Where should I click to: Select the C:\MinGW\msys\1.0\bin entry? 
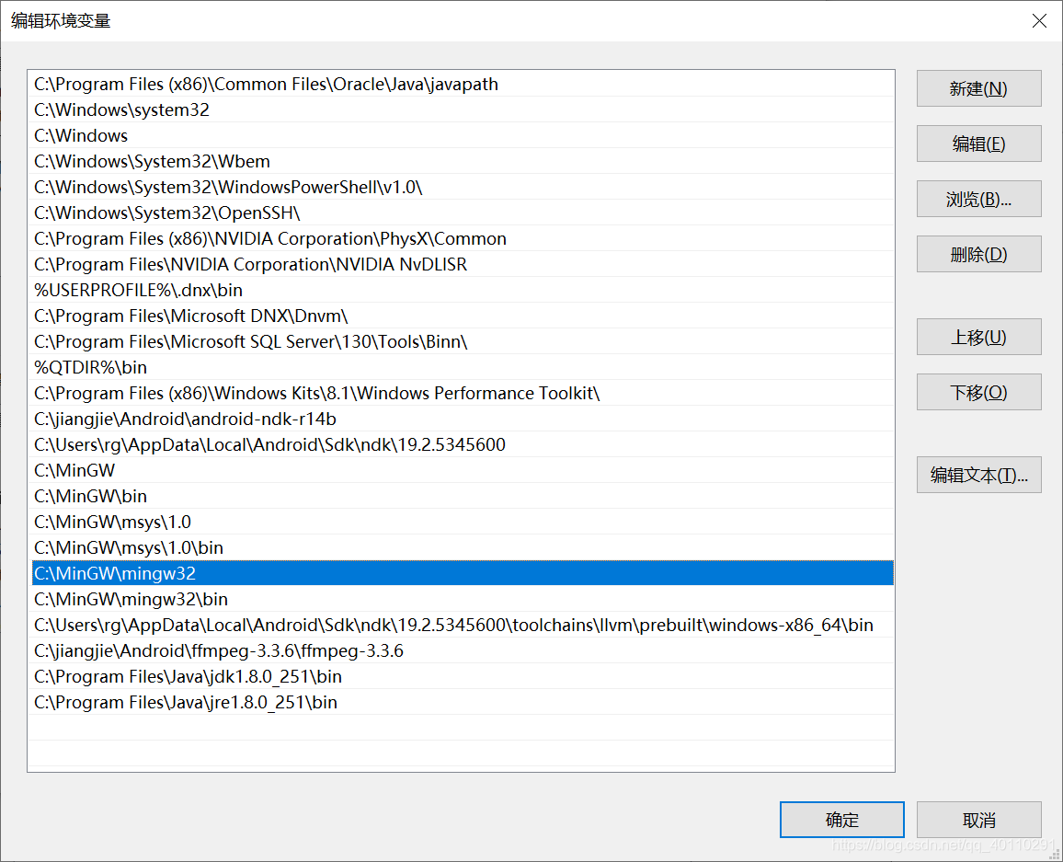click(463, 548)
